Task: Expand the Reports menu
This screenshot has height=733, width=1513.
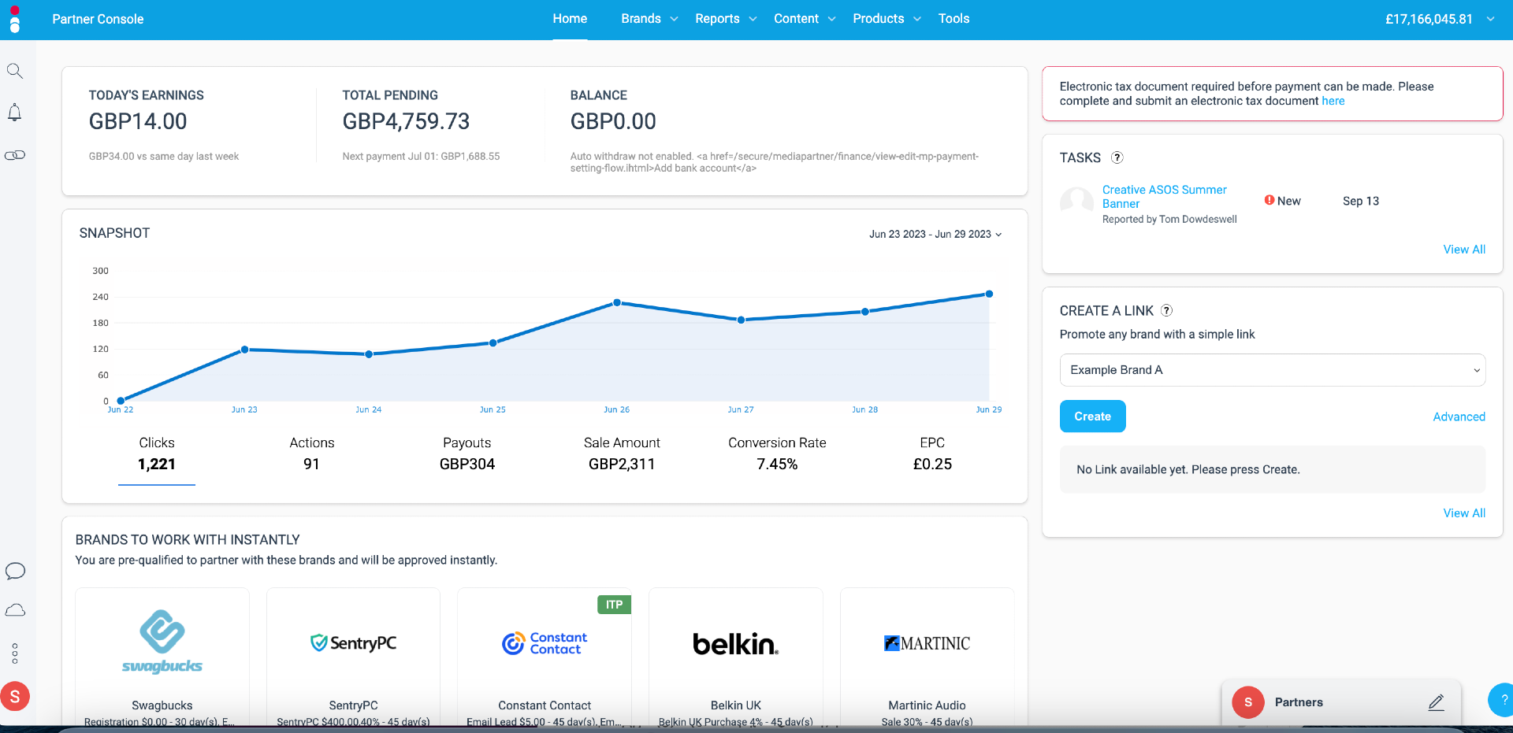Action: click(x=726, y=19)
